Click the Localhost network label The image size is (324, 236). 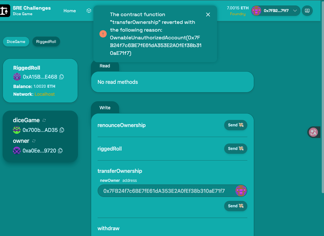click(x=45, y=94)
